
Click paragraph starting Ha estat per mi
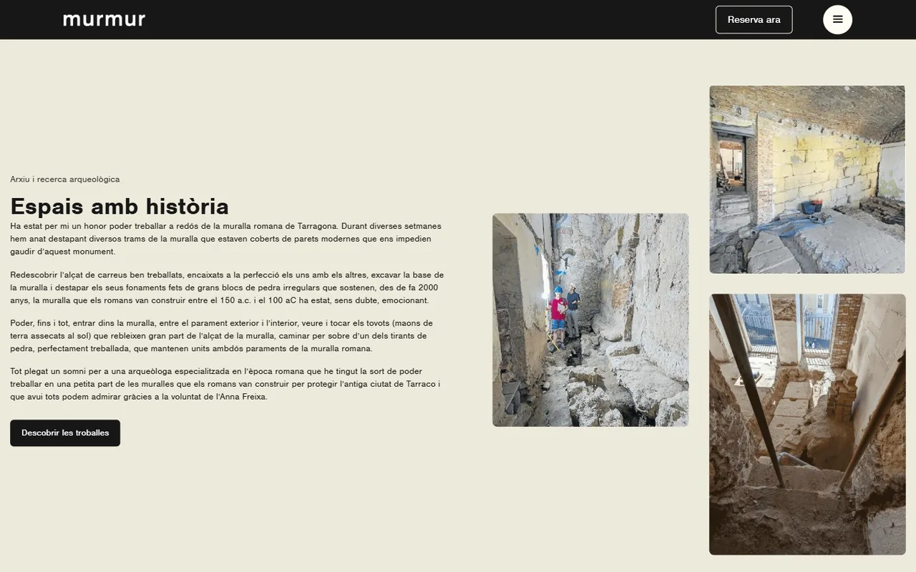[226, 239]
